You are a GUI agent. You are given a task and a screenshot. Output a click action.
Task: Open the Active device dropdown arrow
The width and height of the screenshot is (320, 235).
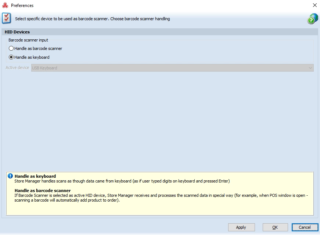click(310, 68)
